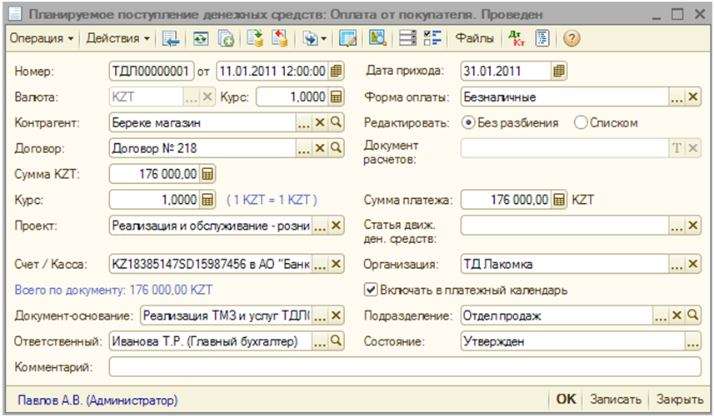Open calculator for Сумма KZT field
Viewport: 714px width, 417px height.
click(x=207, y=174)
